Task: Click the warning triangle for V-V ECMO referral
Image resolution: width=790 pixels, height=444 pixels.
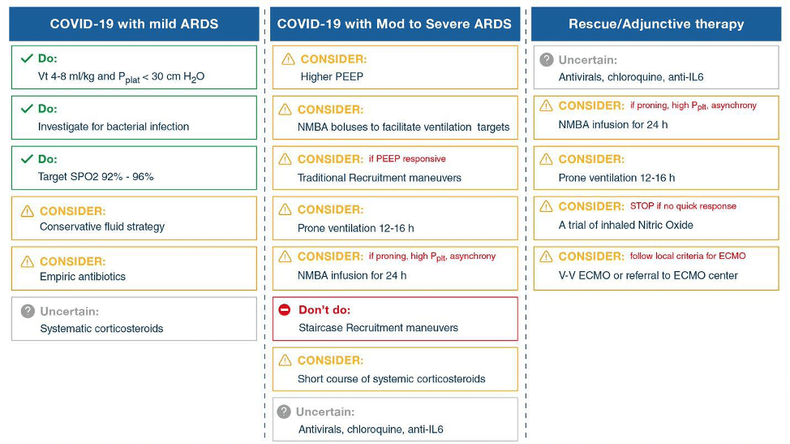Action: [546, 256]
